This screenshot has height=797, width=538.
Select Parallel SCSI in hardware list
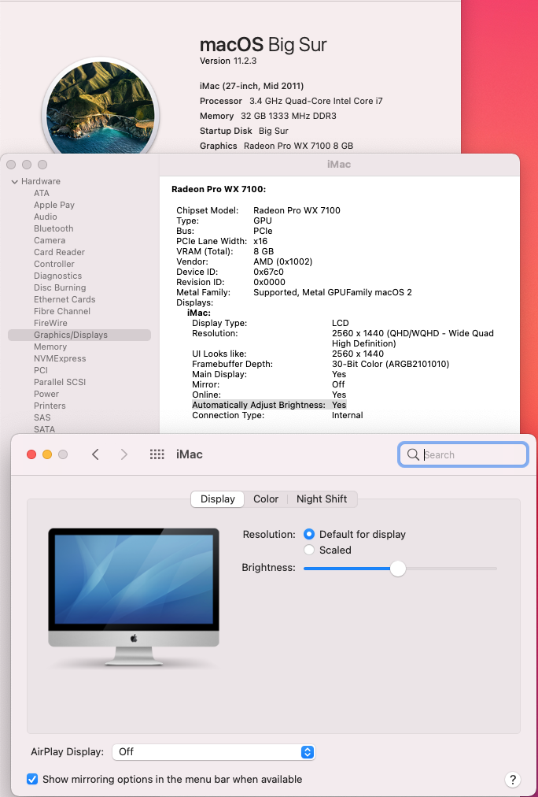coord(60,382)
